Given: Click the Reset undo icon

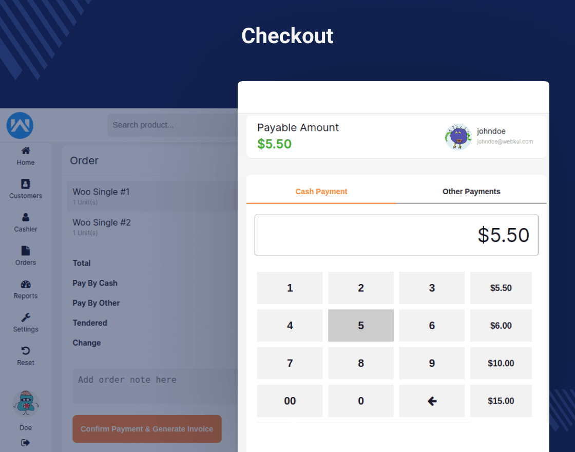Looking at the screenshot, I should tap(25, 351).
